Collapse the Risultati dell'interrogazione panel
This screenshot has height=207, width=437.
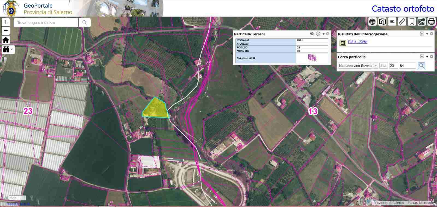(422, 34)
